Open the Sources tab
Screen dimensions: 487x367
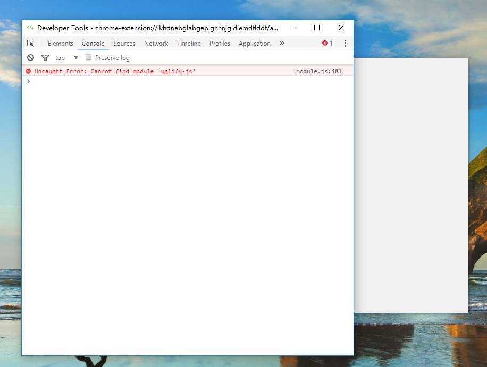coord(124,44)
